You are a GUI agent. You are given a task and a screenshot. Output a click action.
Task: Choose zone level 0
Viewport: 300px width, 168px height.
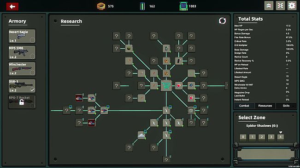[x=243, y=137]
